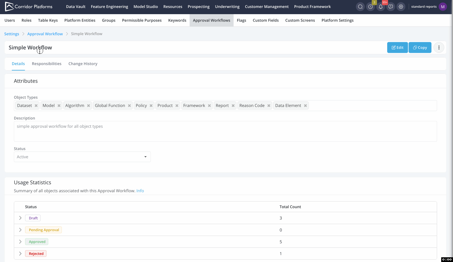Open the notifications bell icon
This screenshot has height=262, width=453.
[381, 6]
